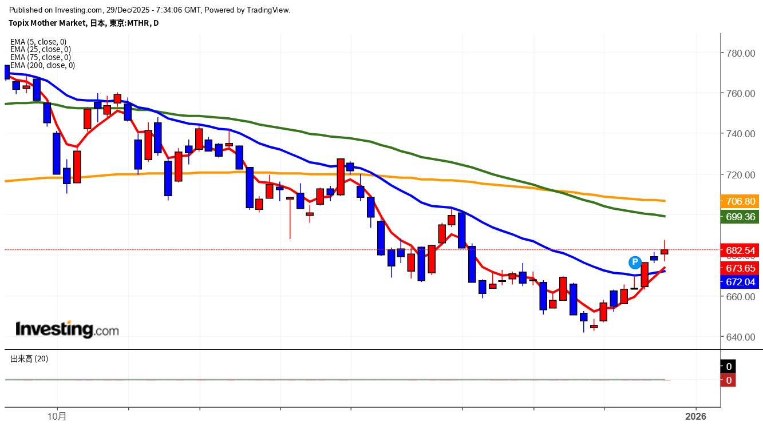This screenshot has width=763, height=426.
Task: Click the blue 672.04 EMA price tag
Action: pyautogui.click(x=741, y=282)
